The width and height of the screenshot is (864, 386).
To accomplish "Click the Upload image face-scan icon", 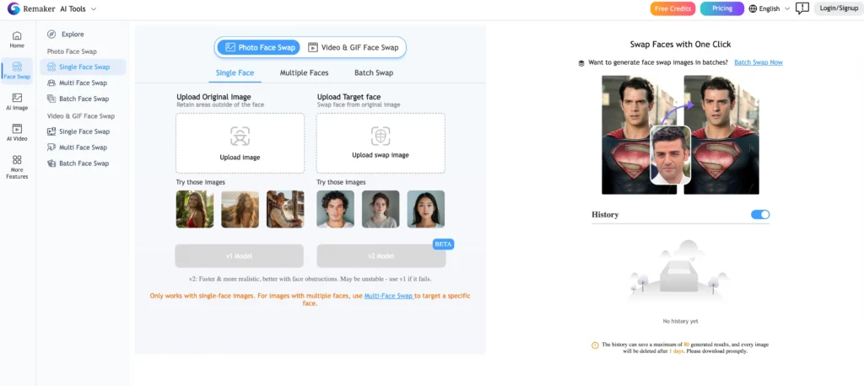I will click(240, 136).
